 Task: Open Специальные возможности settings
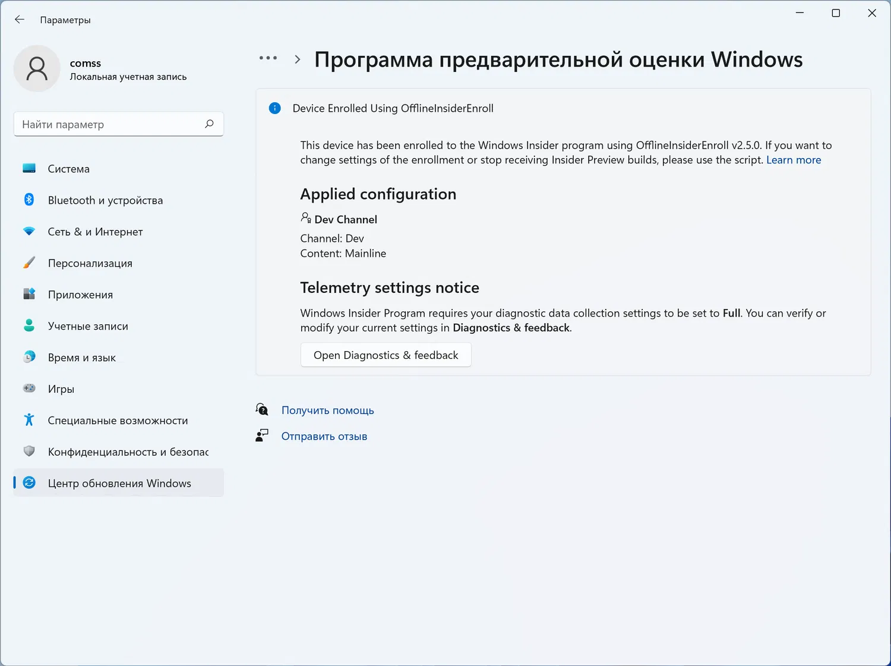coord(119,421)
